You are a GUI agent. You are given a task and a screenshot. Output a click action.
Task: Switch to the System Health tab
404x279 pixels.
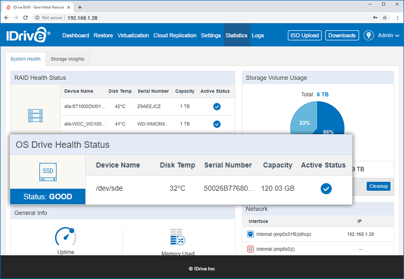25,59
